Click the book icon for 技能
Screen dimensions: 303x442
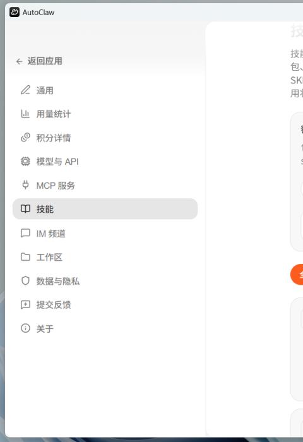25,209
